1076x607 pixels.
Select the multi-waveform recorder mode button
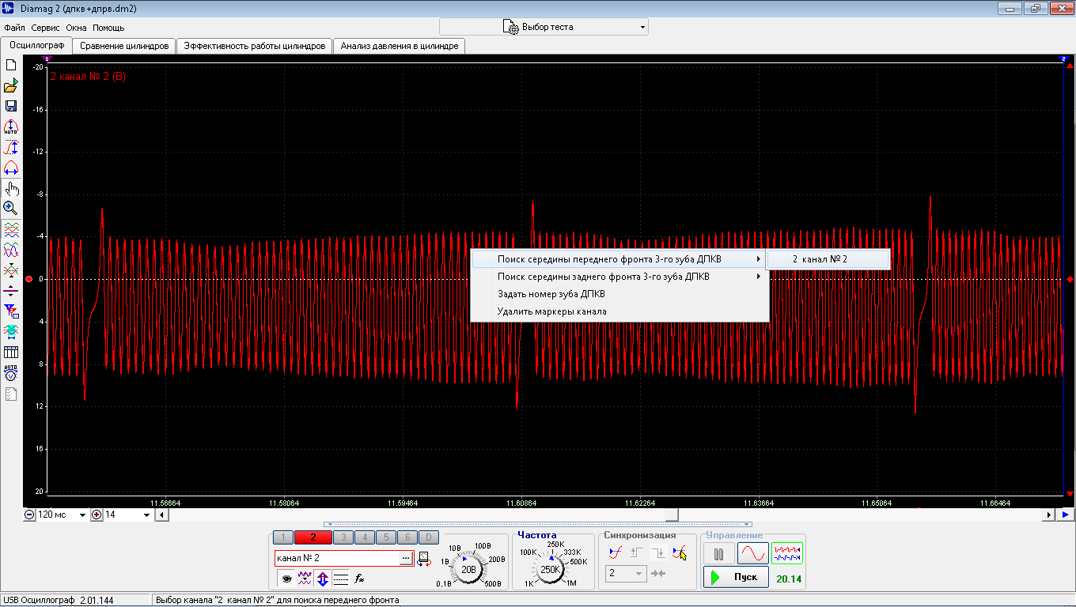coord(787,554)
